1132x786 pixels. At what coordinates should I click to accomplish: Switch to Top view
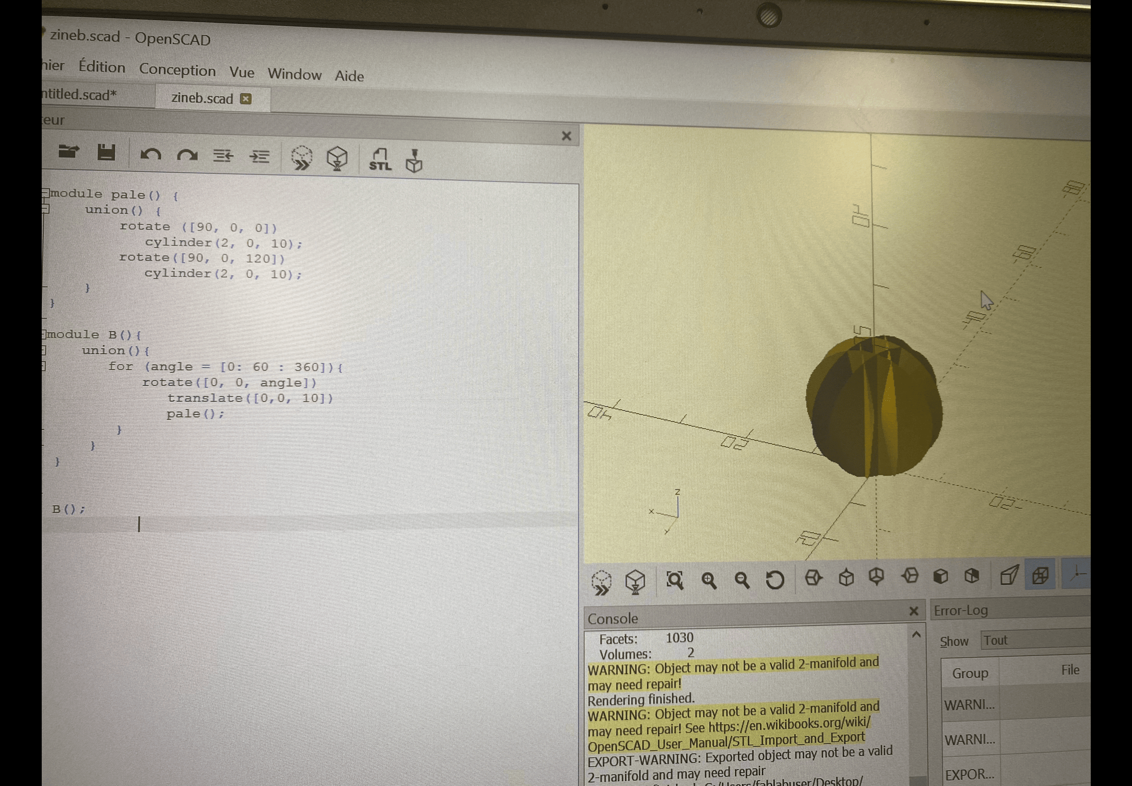click(x=846, y=577)
